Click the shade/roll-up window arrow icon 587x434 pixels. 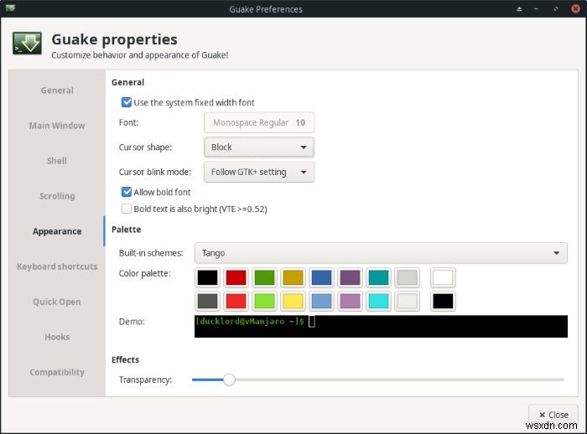pos(519,9)
